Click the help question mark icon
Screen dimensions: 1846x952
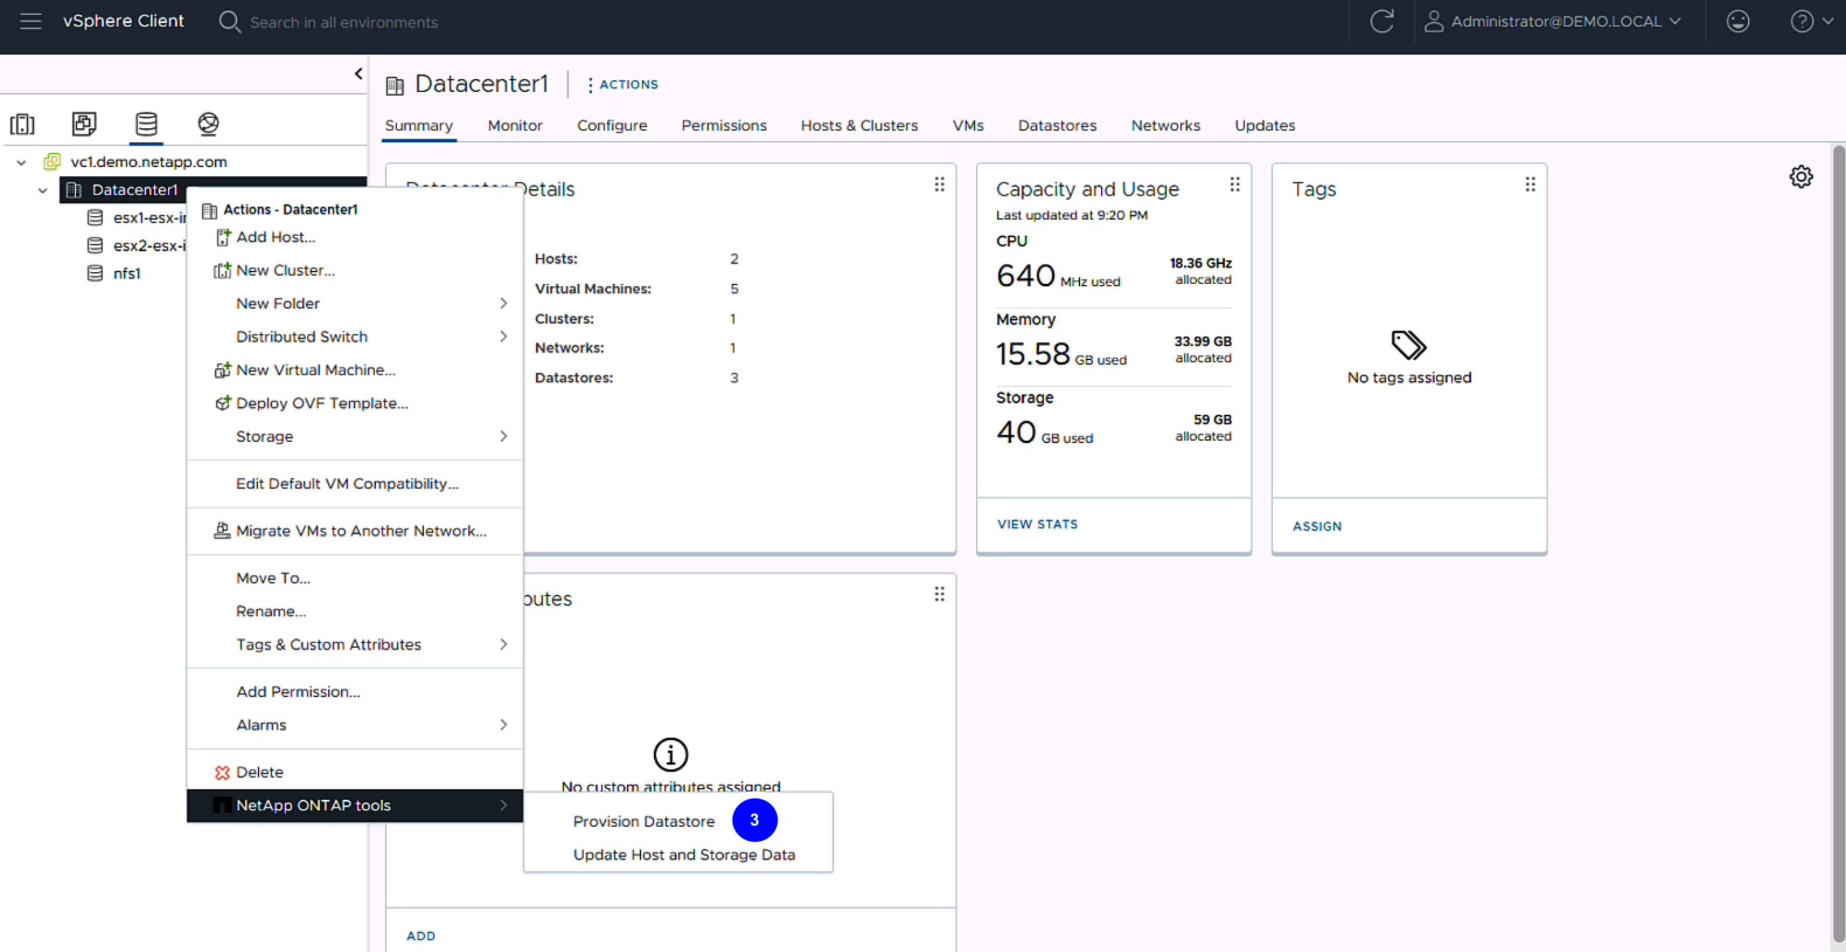tap(1801, 22)
